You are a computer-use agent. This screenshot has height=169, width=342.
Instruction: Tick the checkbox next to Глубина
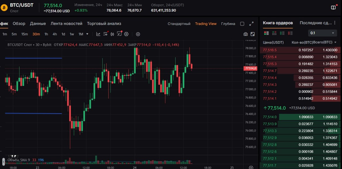pos(242,24)
